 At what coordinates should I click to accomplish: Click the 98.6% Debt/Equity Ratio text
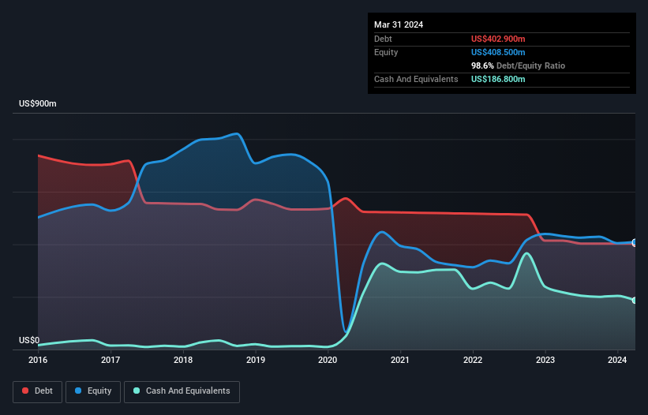click(518, 65)
